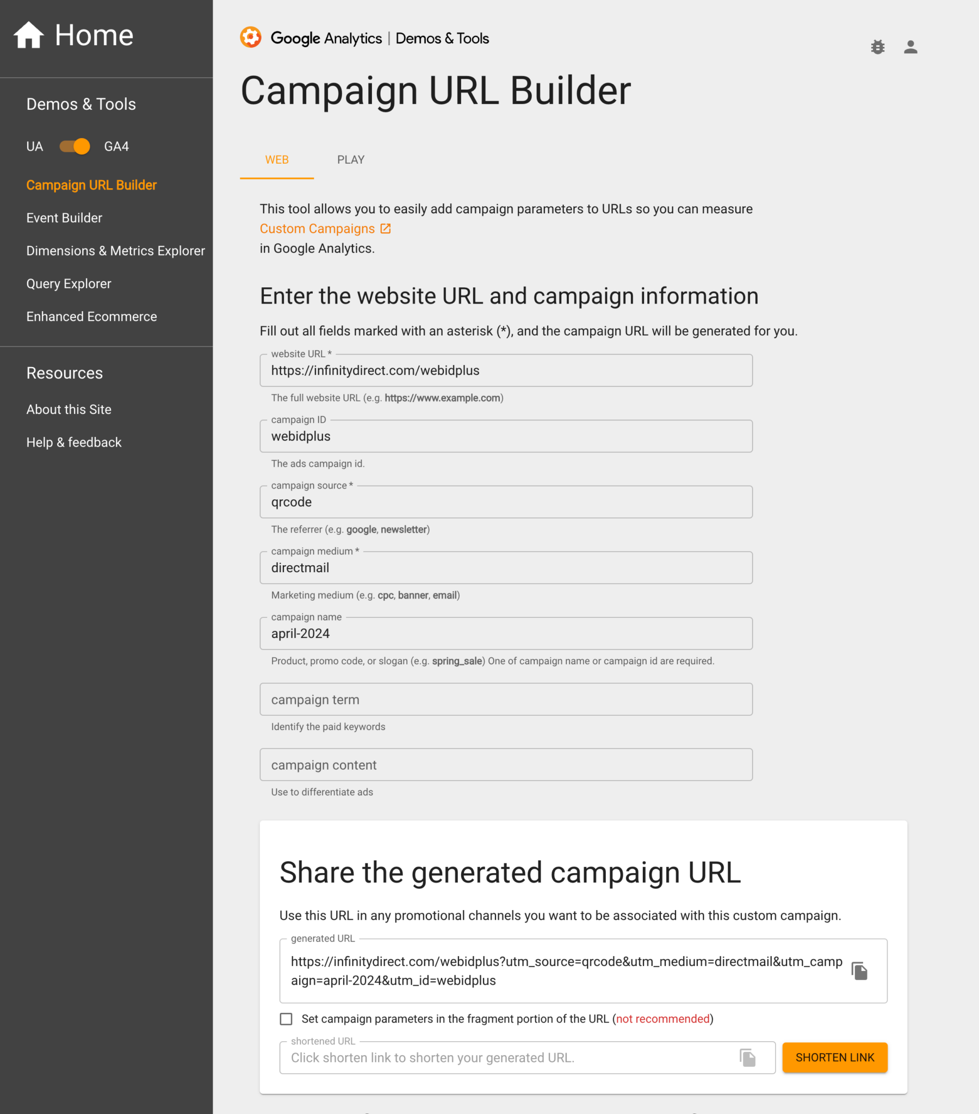Open Custom Campaigns via external link icon
Screen dimensions: 979x1114
tap(386, 228)
